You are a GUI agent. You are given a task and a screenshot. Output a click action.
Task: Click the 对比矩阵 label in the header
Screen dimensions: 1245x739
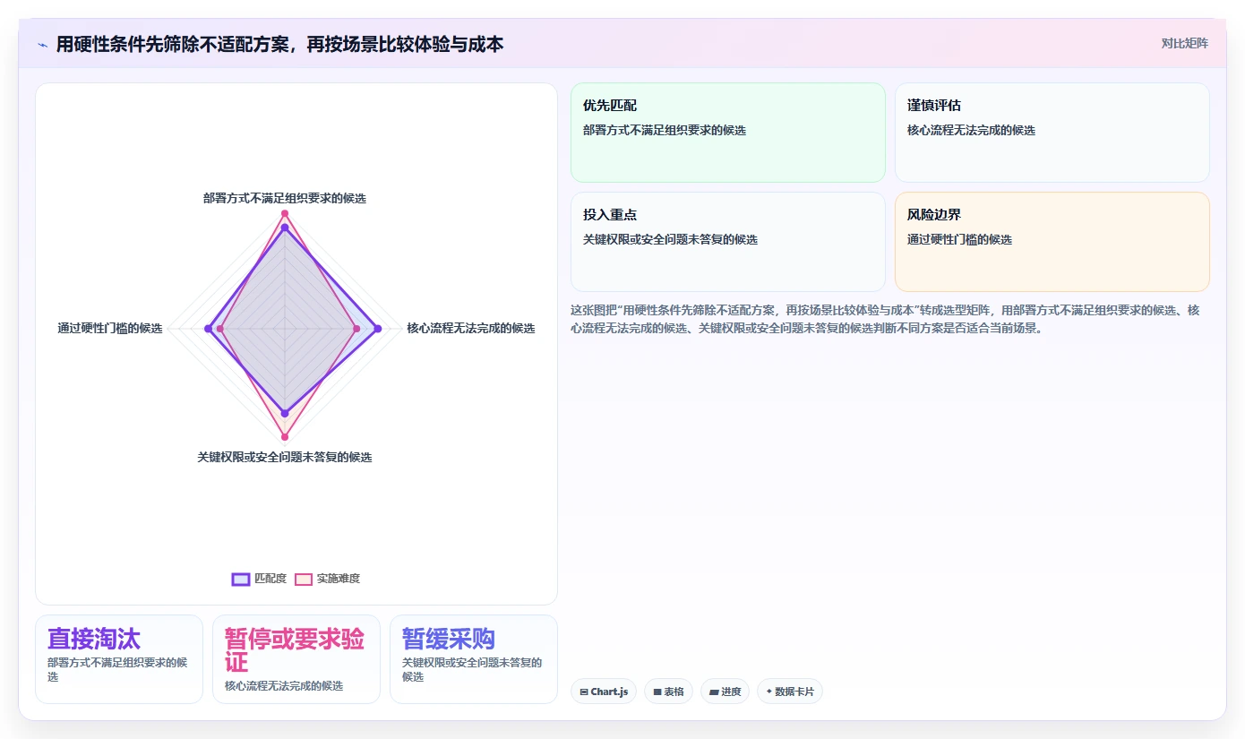pos(1184,43)
